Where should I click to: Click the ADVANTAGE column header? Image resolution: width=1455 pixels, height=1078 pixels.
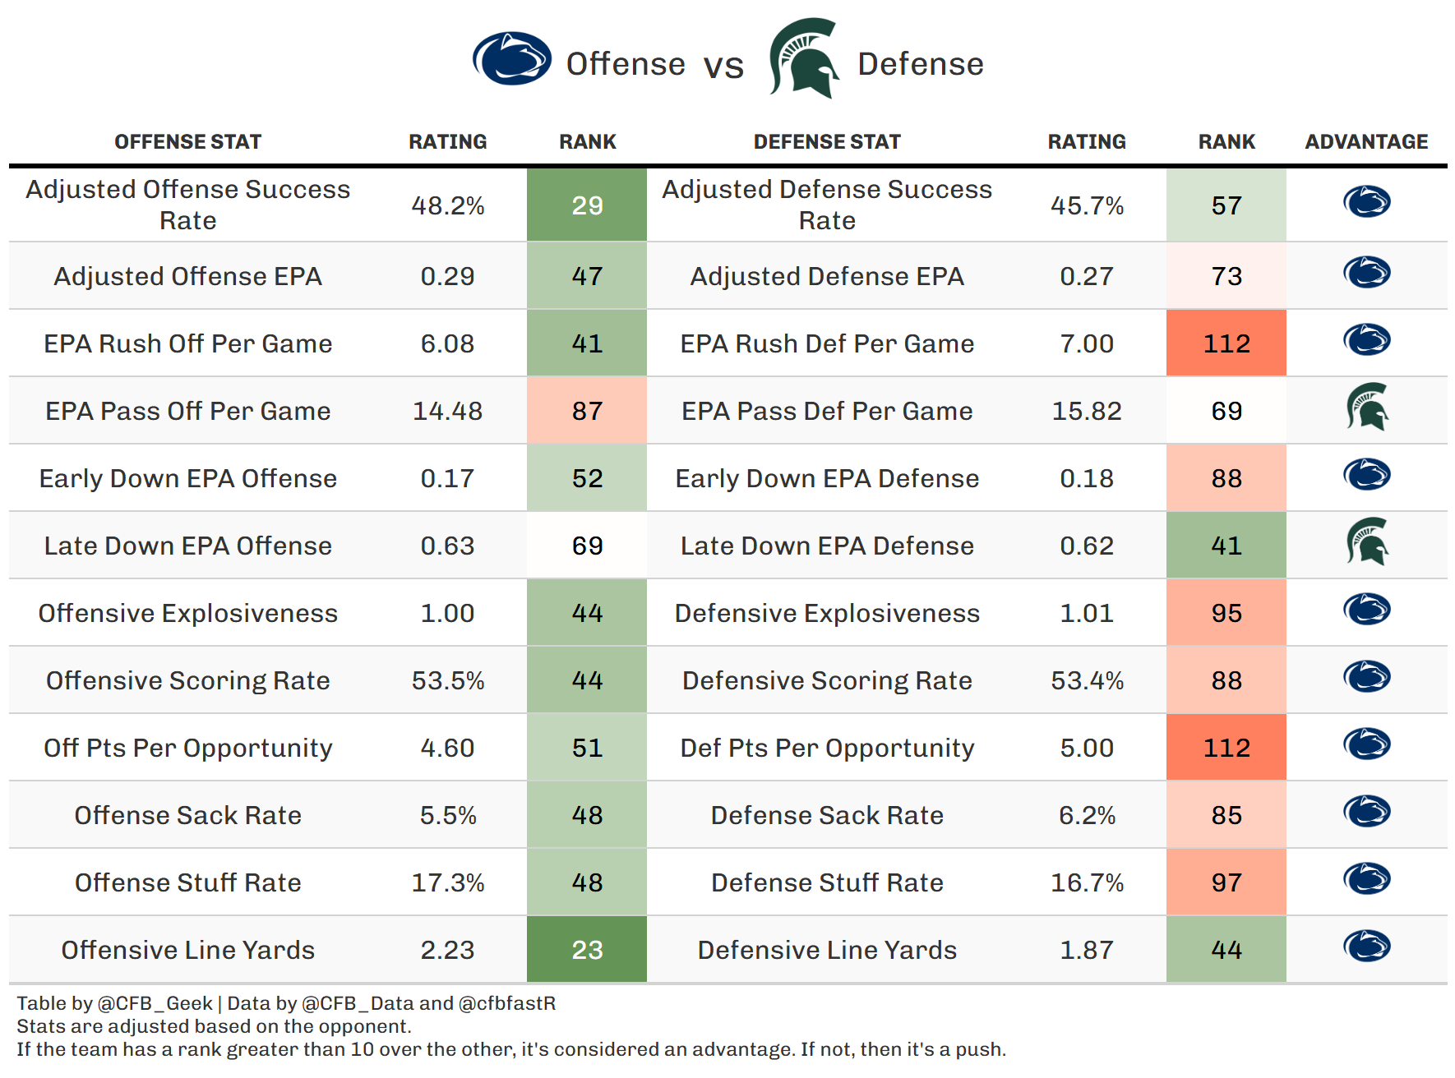pyautogui.click(x=1366, y=142)
